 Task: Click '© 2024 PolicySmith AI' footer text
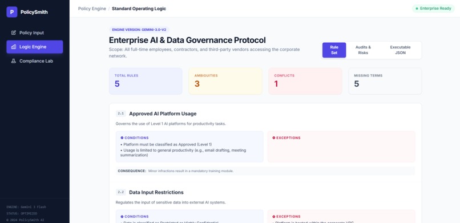click(25, 220)
